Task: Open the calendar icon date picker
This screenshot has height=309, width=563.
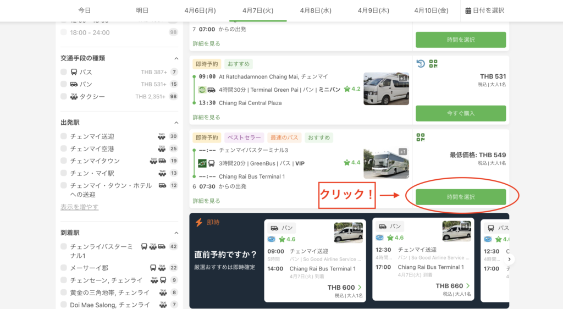Action: (x=468, y=11)
